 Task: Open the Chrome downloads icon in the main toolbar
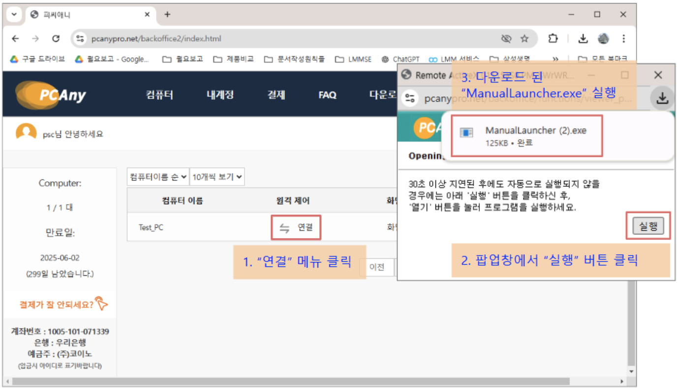(583, 38)
